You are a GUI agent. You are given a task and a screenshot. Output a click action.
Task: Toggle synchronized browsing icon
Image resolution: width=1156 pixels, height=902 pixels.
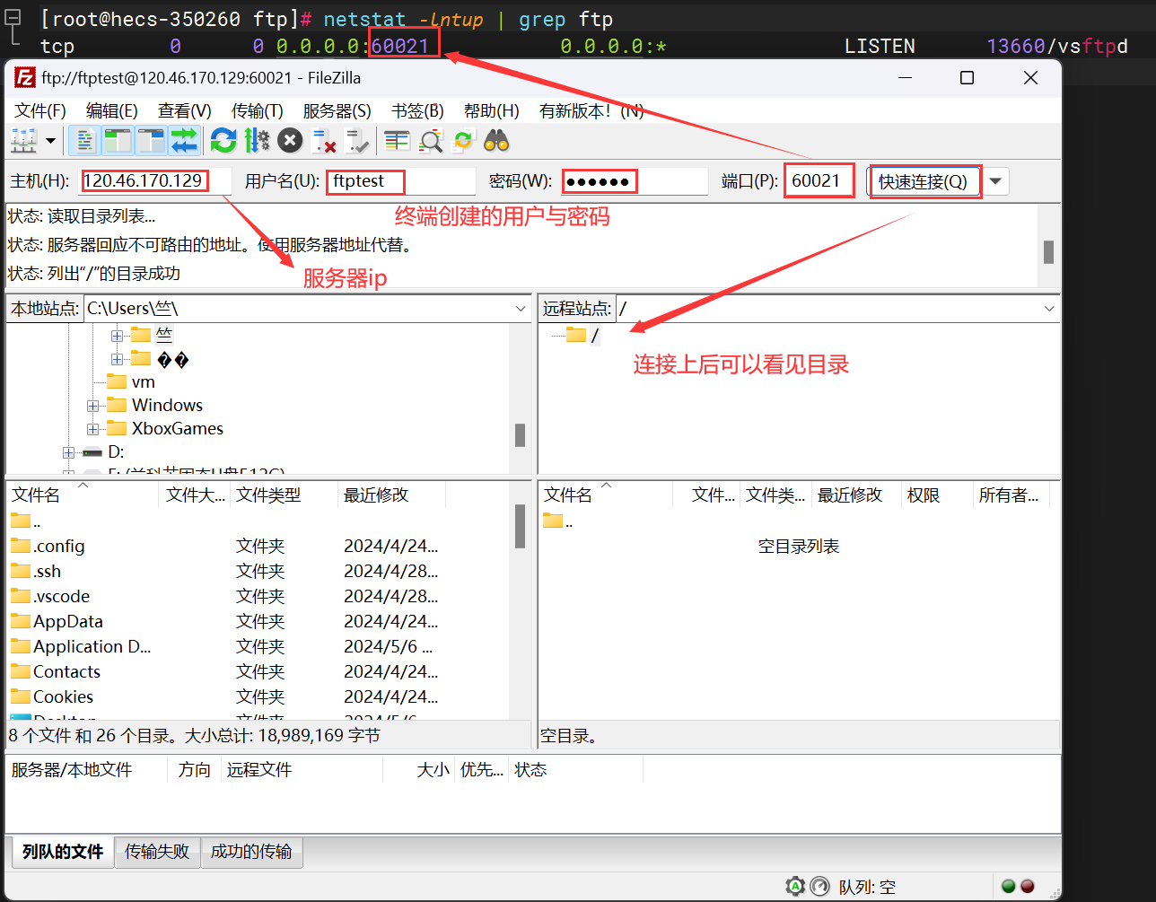463,141
